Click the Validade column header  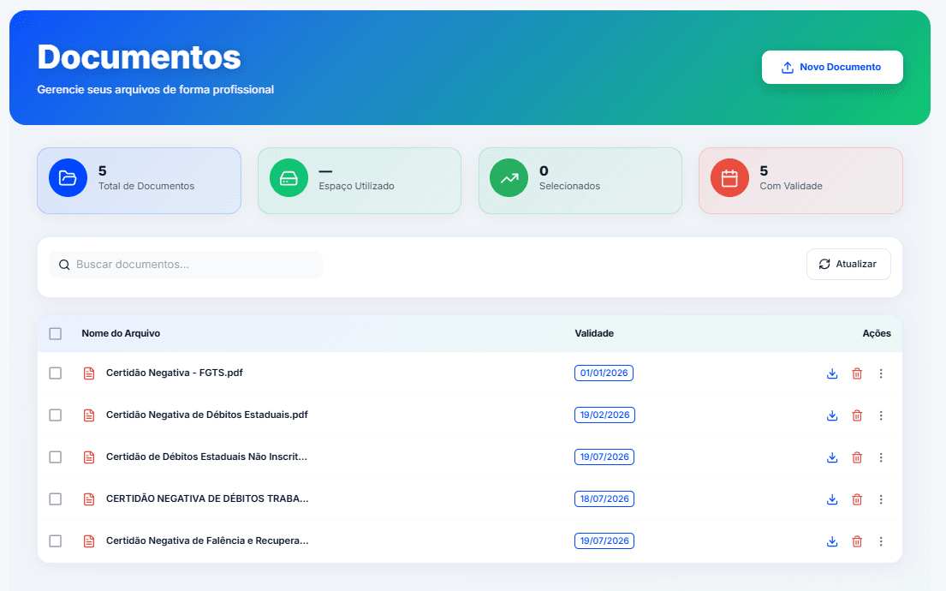pyautogui.click(x=594, y=333)
